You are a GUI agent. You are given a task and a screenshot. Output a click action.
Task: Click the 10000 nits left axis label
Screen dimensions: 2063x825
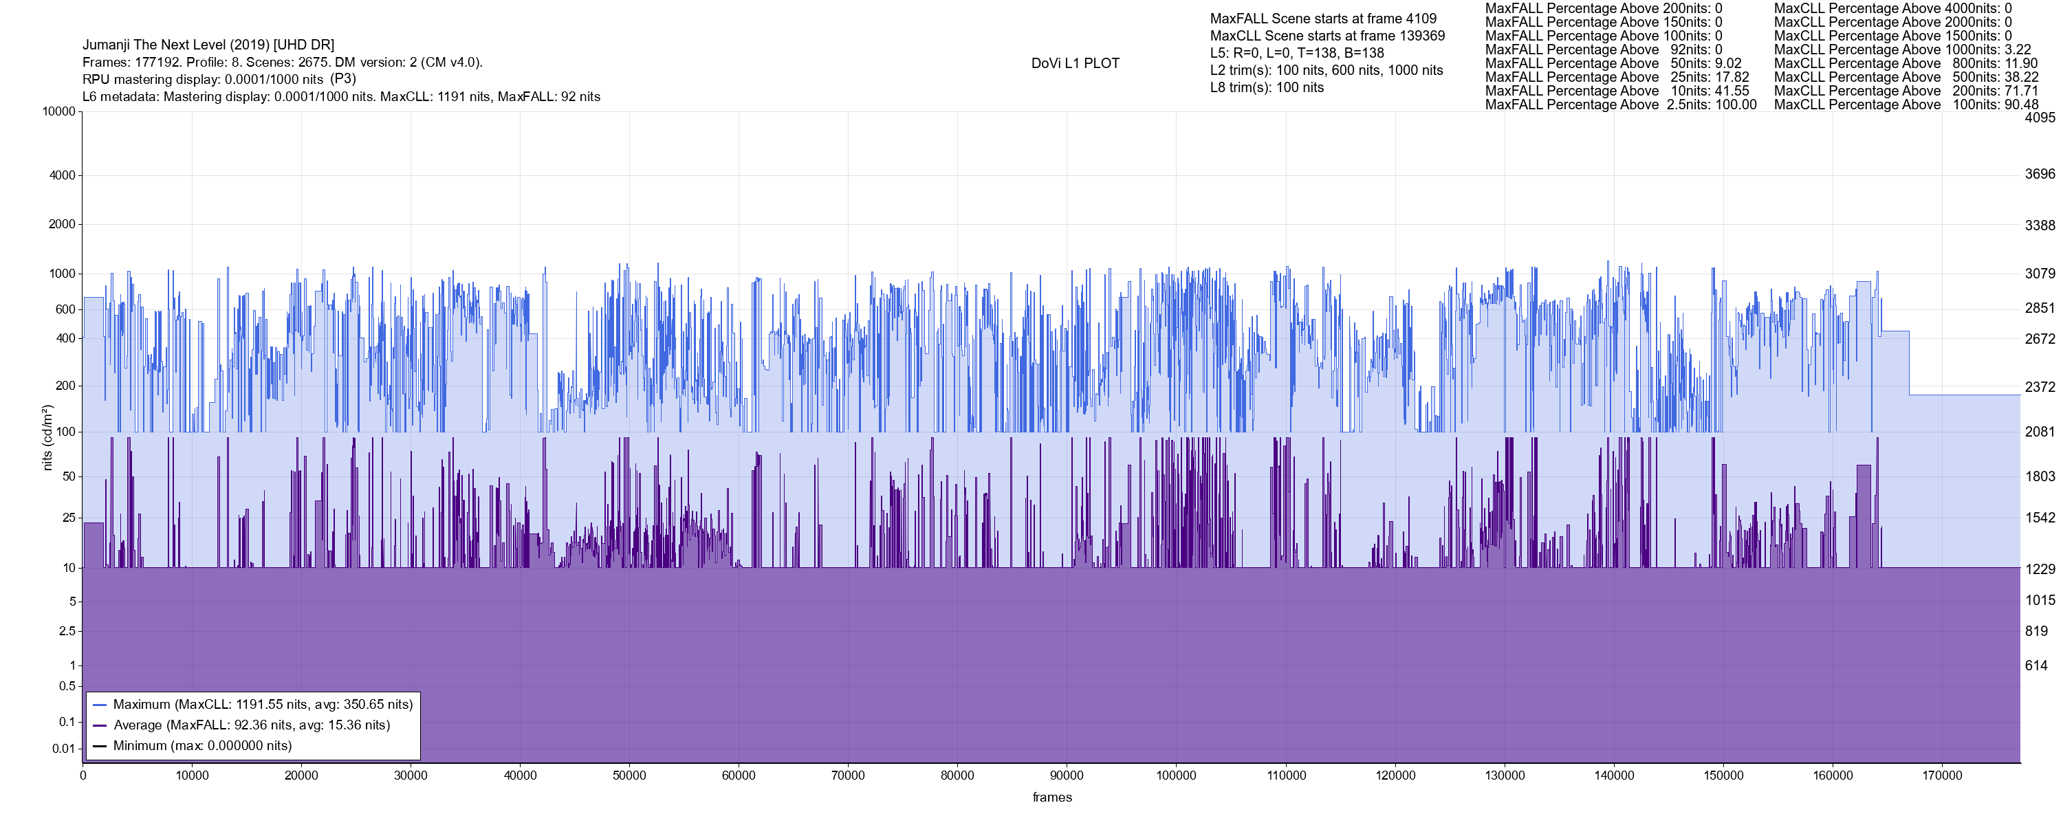[58, 111]
